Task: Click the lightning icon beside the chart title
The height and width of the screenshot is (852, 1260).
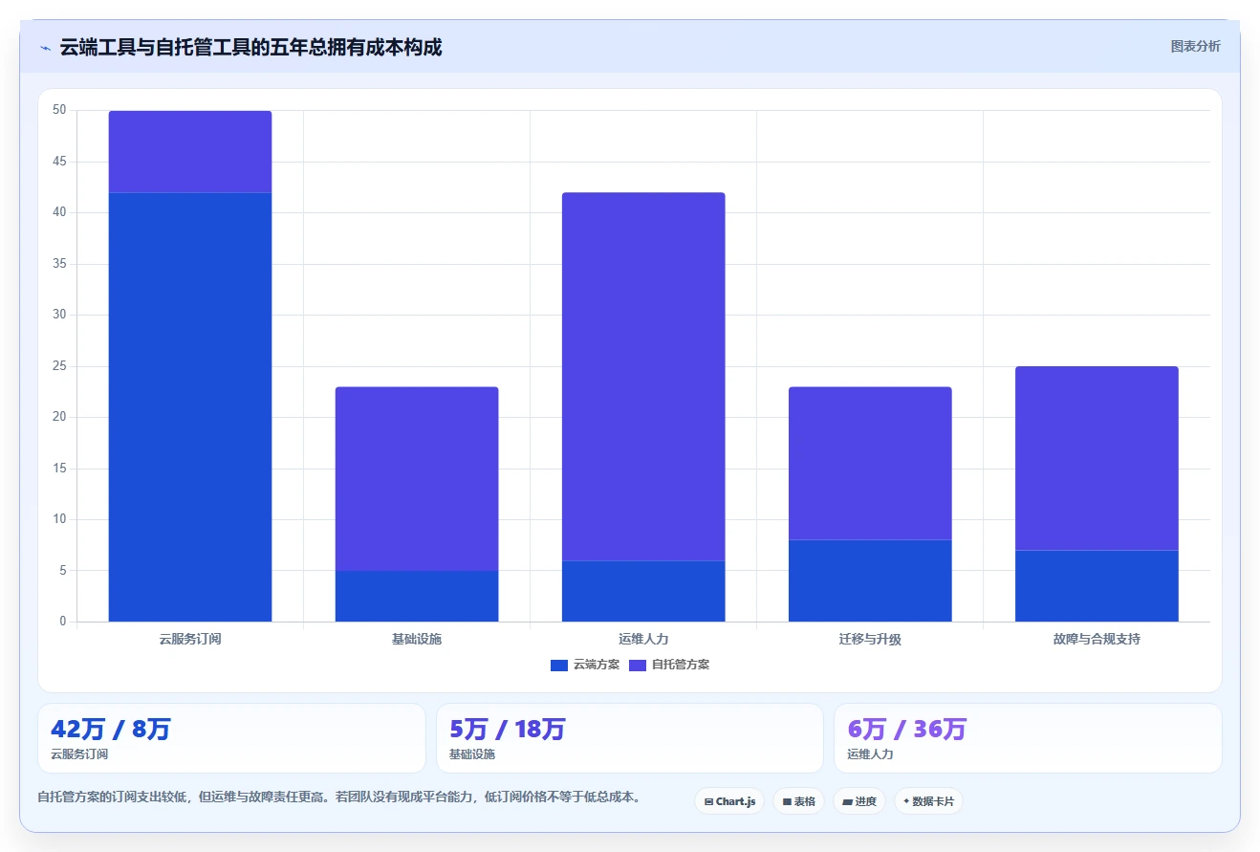Action: [x=45, y=48]
